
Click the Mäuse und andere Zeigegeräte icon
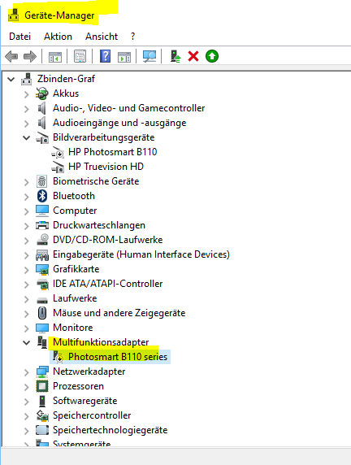pos(42,313)
